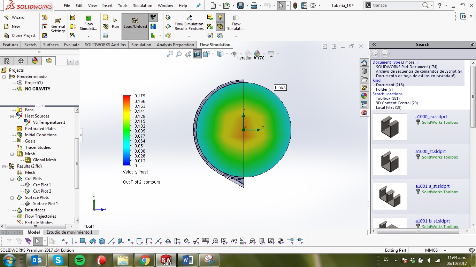Screen dimensions: 476x267
Task: Click the search field containing transpa
Action: point(396,5)
